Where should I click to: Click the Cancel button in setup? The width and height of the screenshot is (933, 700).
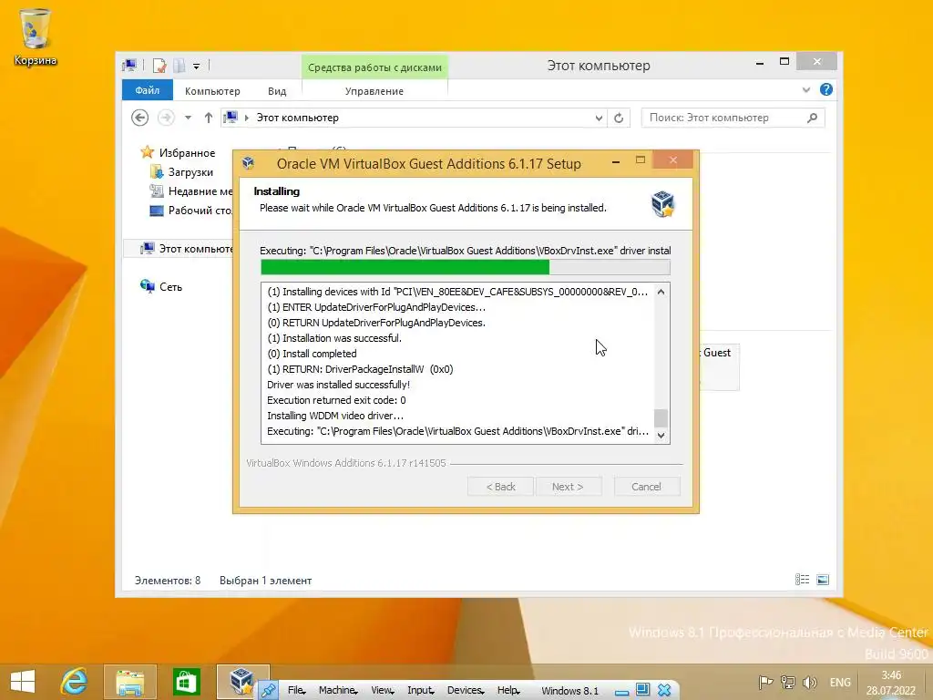click(647, 487)
